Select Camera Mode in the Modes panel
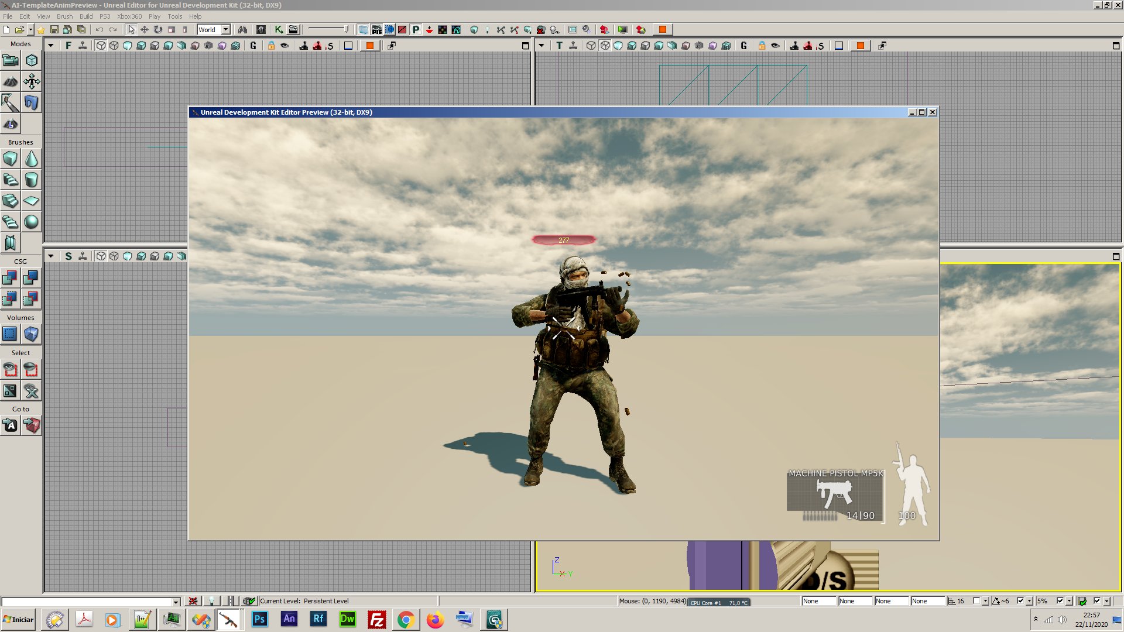This screenshot has height=632, width=1124. [x=11, y=60]
